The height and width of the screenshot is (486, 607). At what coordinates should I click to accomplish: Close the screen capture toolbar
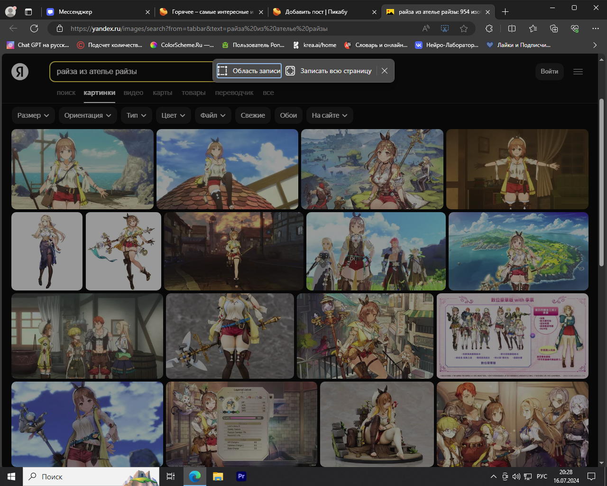coord(385,71)
